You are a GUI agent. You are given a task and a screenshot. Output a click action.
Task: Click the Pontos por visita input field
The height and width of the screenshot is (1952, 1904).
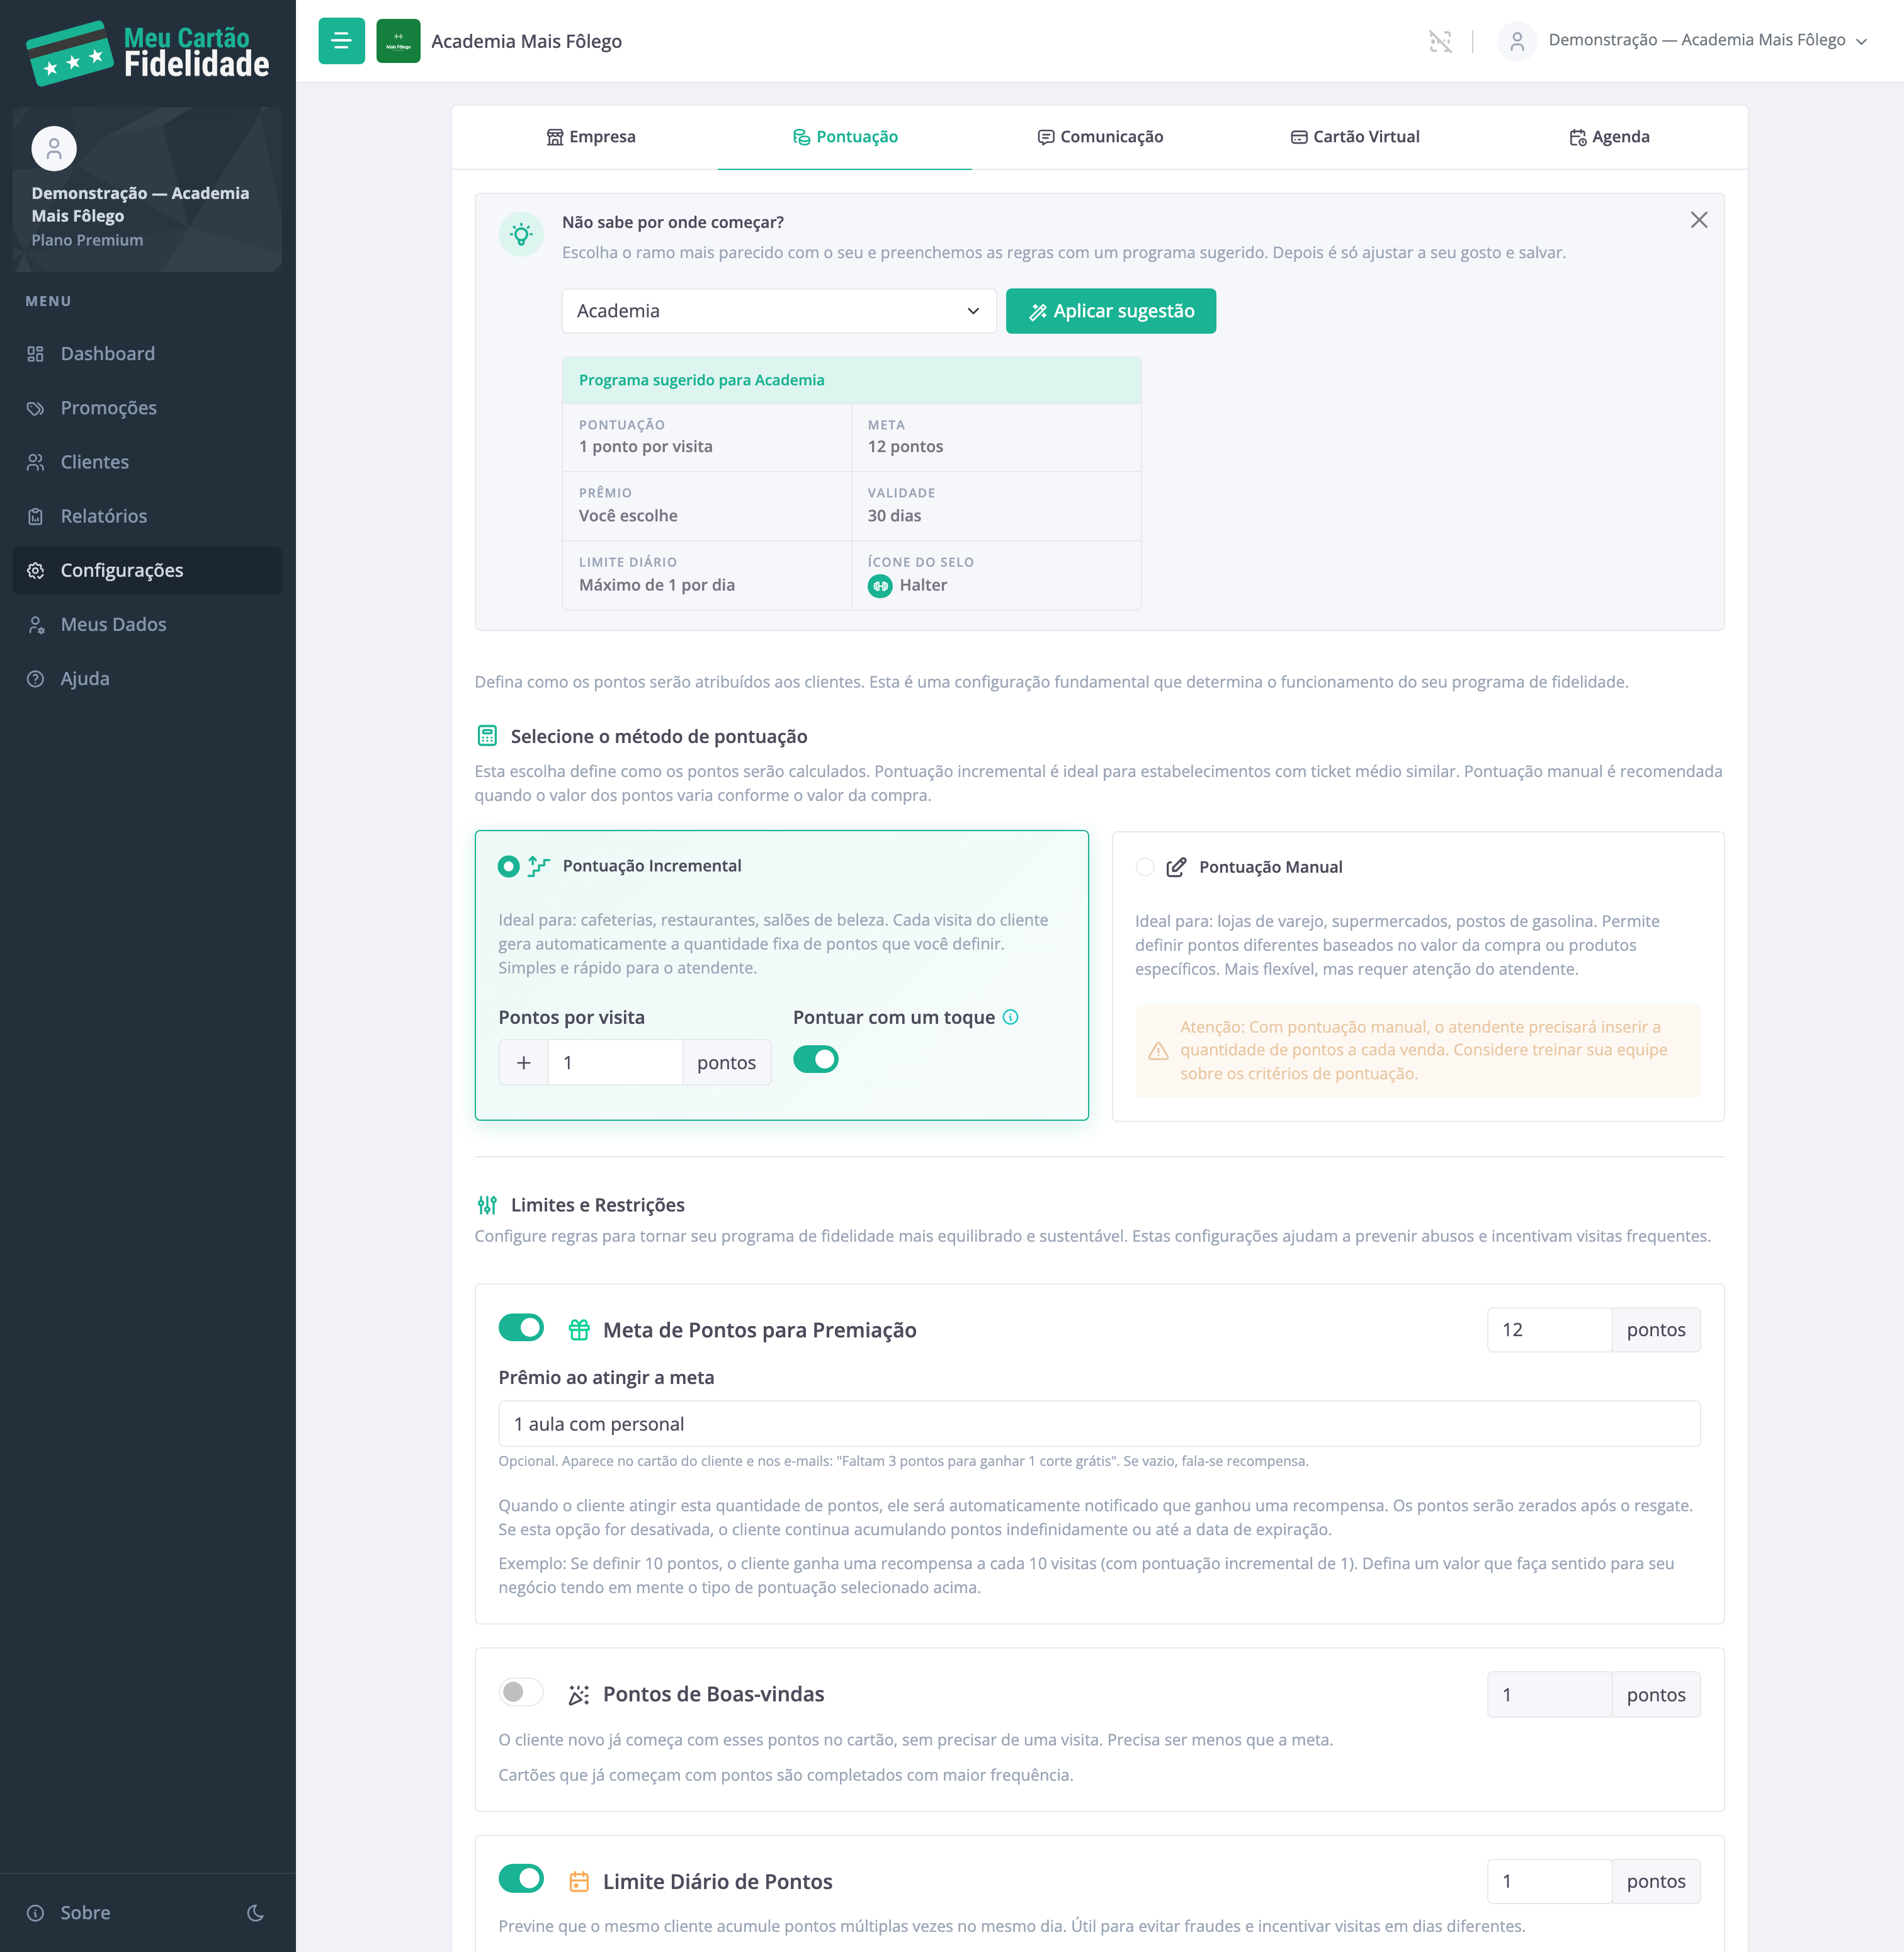[615, 1062]
